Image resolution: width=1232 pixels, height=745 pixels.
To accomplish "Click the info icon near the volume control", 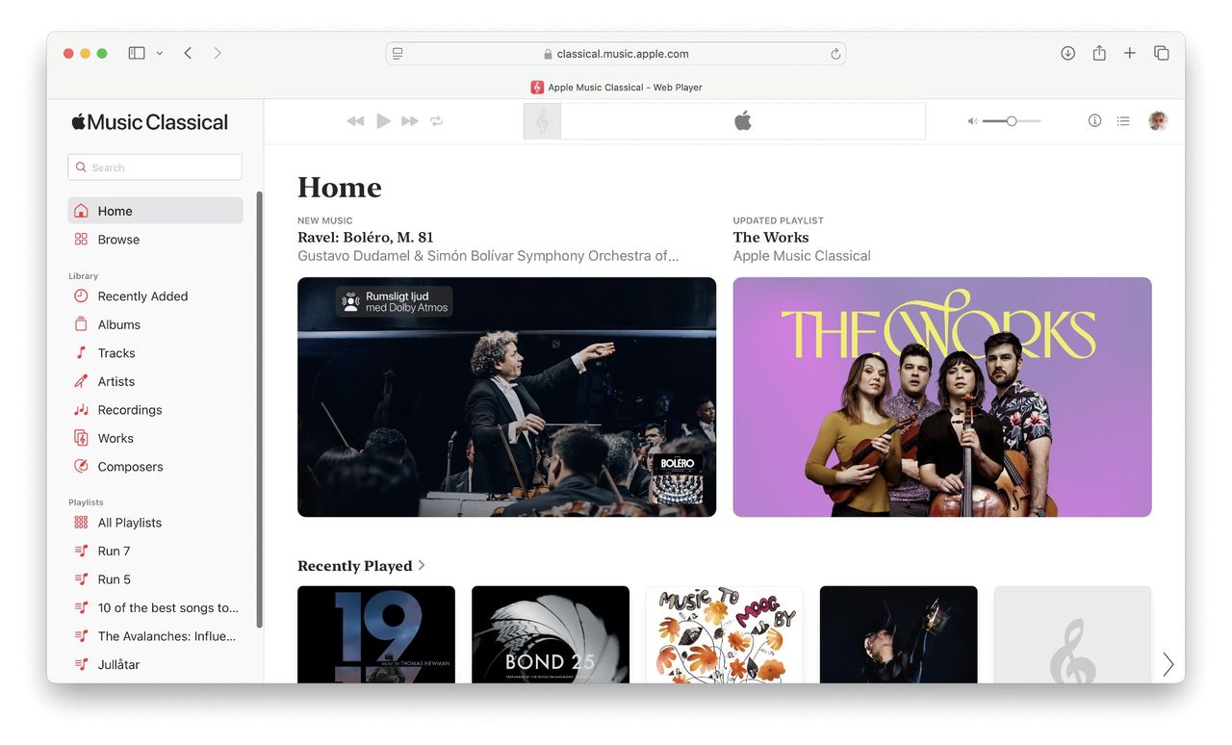I will (x=1094, y=120).
